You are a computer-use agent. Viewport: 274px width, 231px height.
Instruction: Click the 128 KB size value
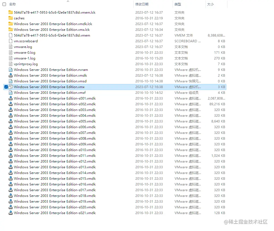point(220,213)
